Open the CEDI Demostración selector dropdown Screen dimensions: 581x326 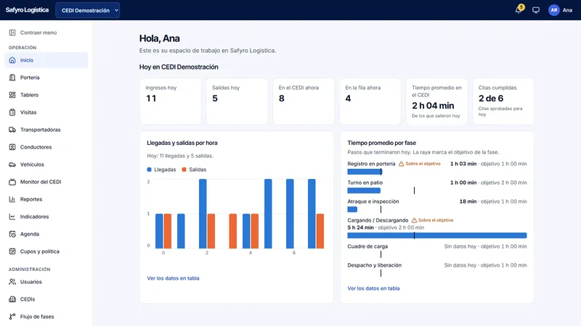(x=87, y=10)
